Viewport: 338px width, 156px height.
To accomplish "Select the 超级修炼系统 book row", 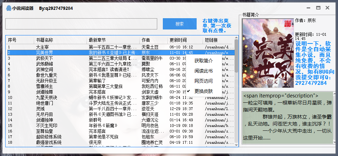I will [x=121, y=137].
